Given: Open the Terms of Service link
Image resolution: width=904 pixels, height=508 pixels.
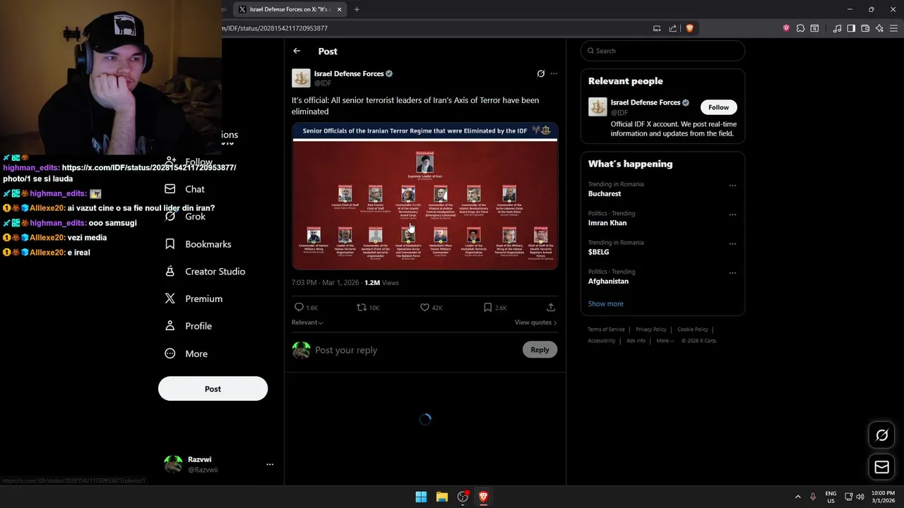Looking at the screenshot, I should (x=606, y=329).
